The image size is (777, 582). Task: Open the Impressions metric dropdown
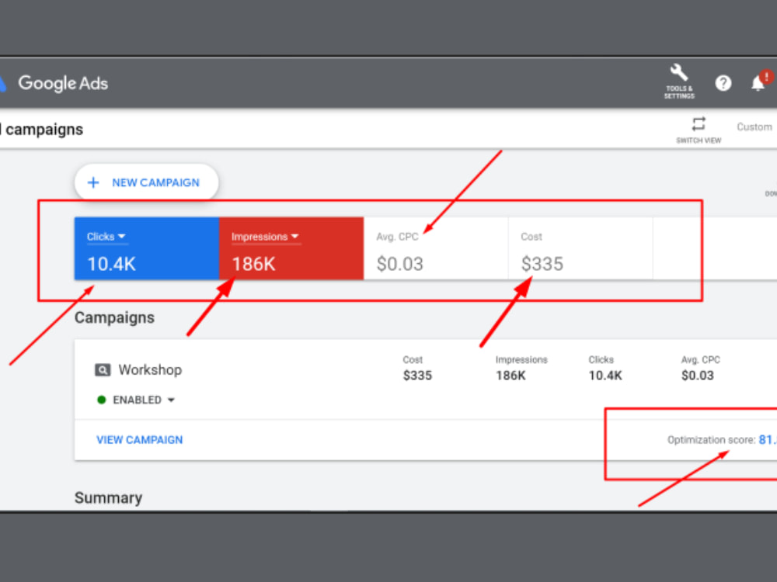[265, 237]
